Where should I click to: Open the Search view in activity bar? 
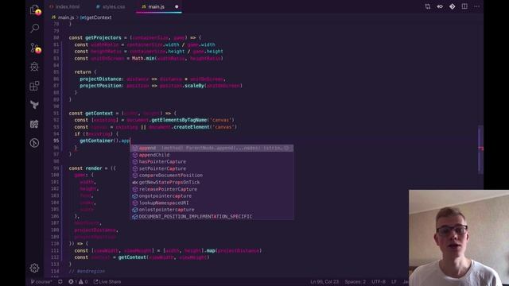[34, 29]
